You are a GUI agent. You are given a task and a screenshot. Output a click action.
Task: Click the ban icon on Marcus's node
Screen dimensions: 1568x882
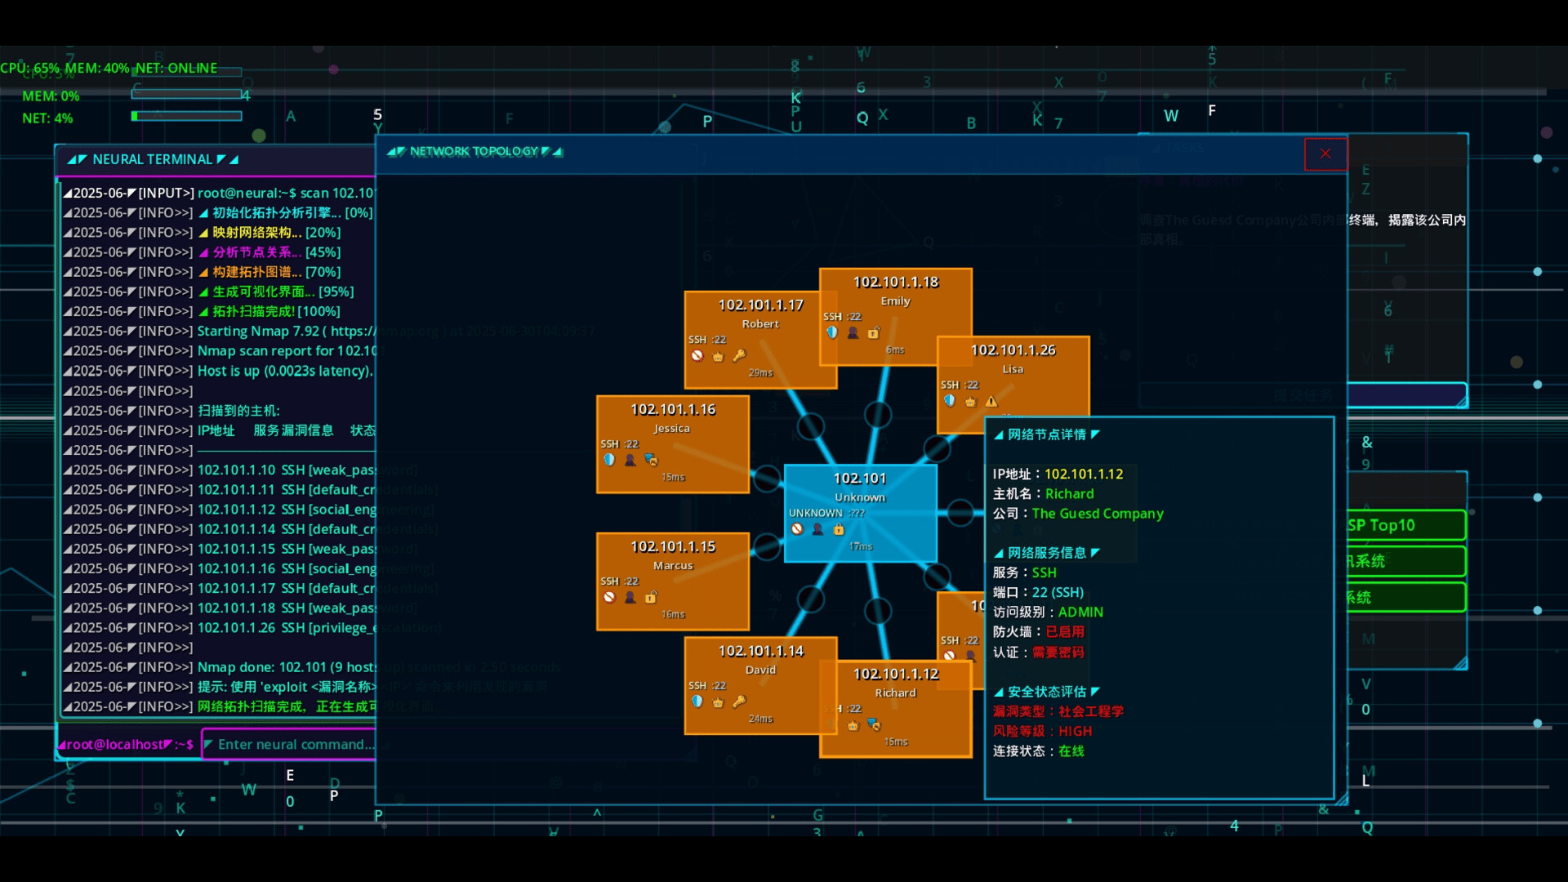click(609, 597)
